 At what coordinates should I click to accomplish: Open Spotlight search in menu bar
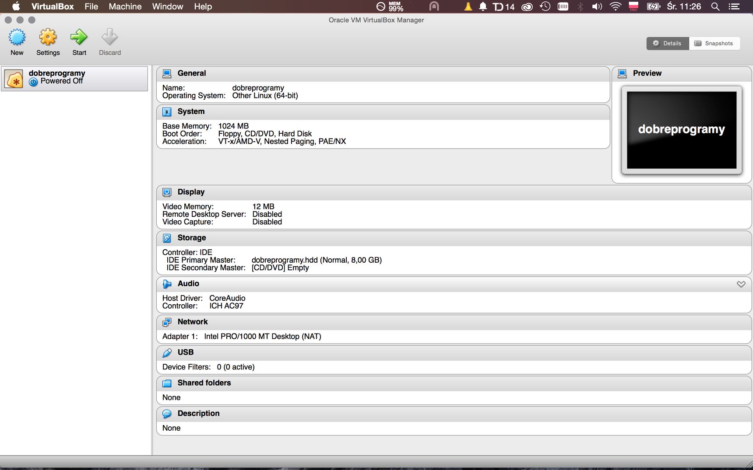(x=715, y=7)
